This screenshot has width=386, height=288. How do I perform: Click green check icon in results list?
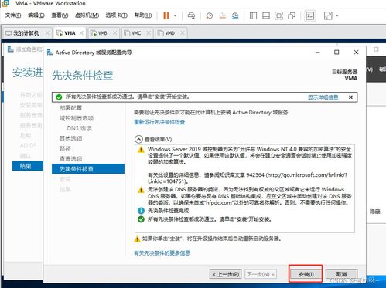[141, 219]
